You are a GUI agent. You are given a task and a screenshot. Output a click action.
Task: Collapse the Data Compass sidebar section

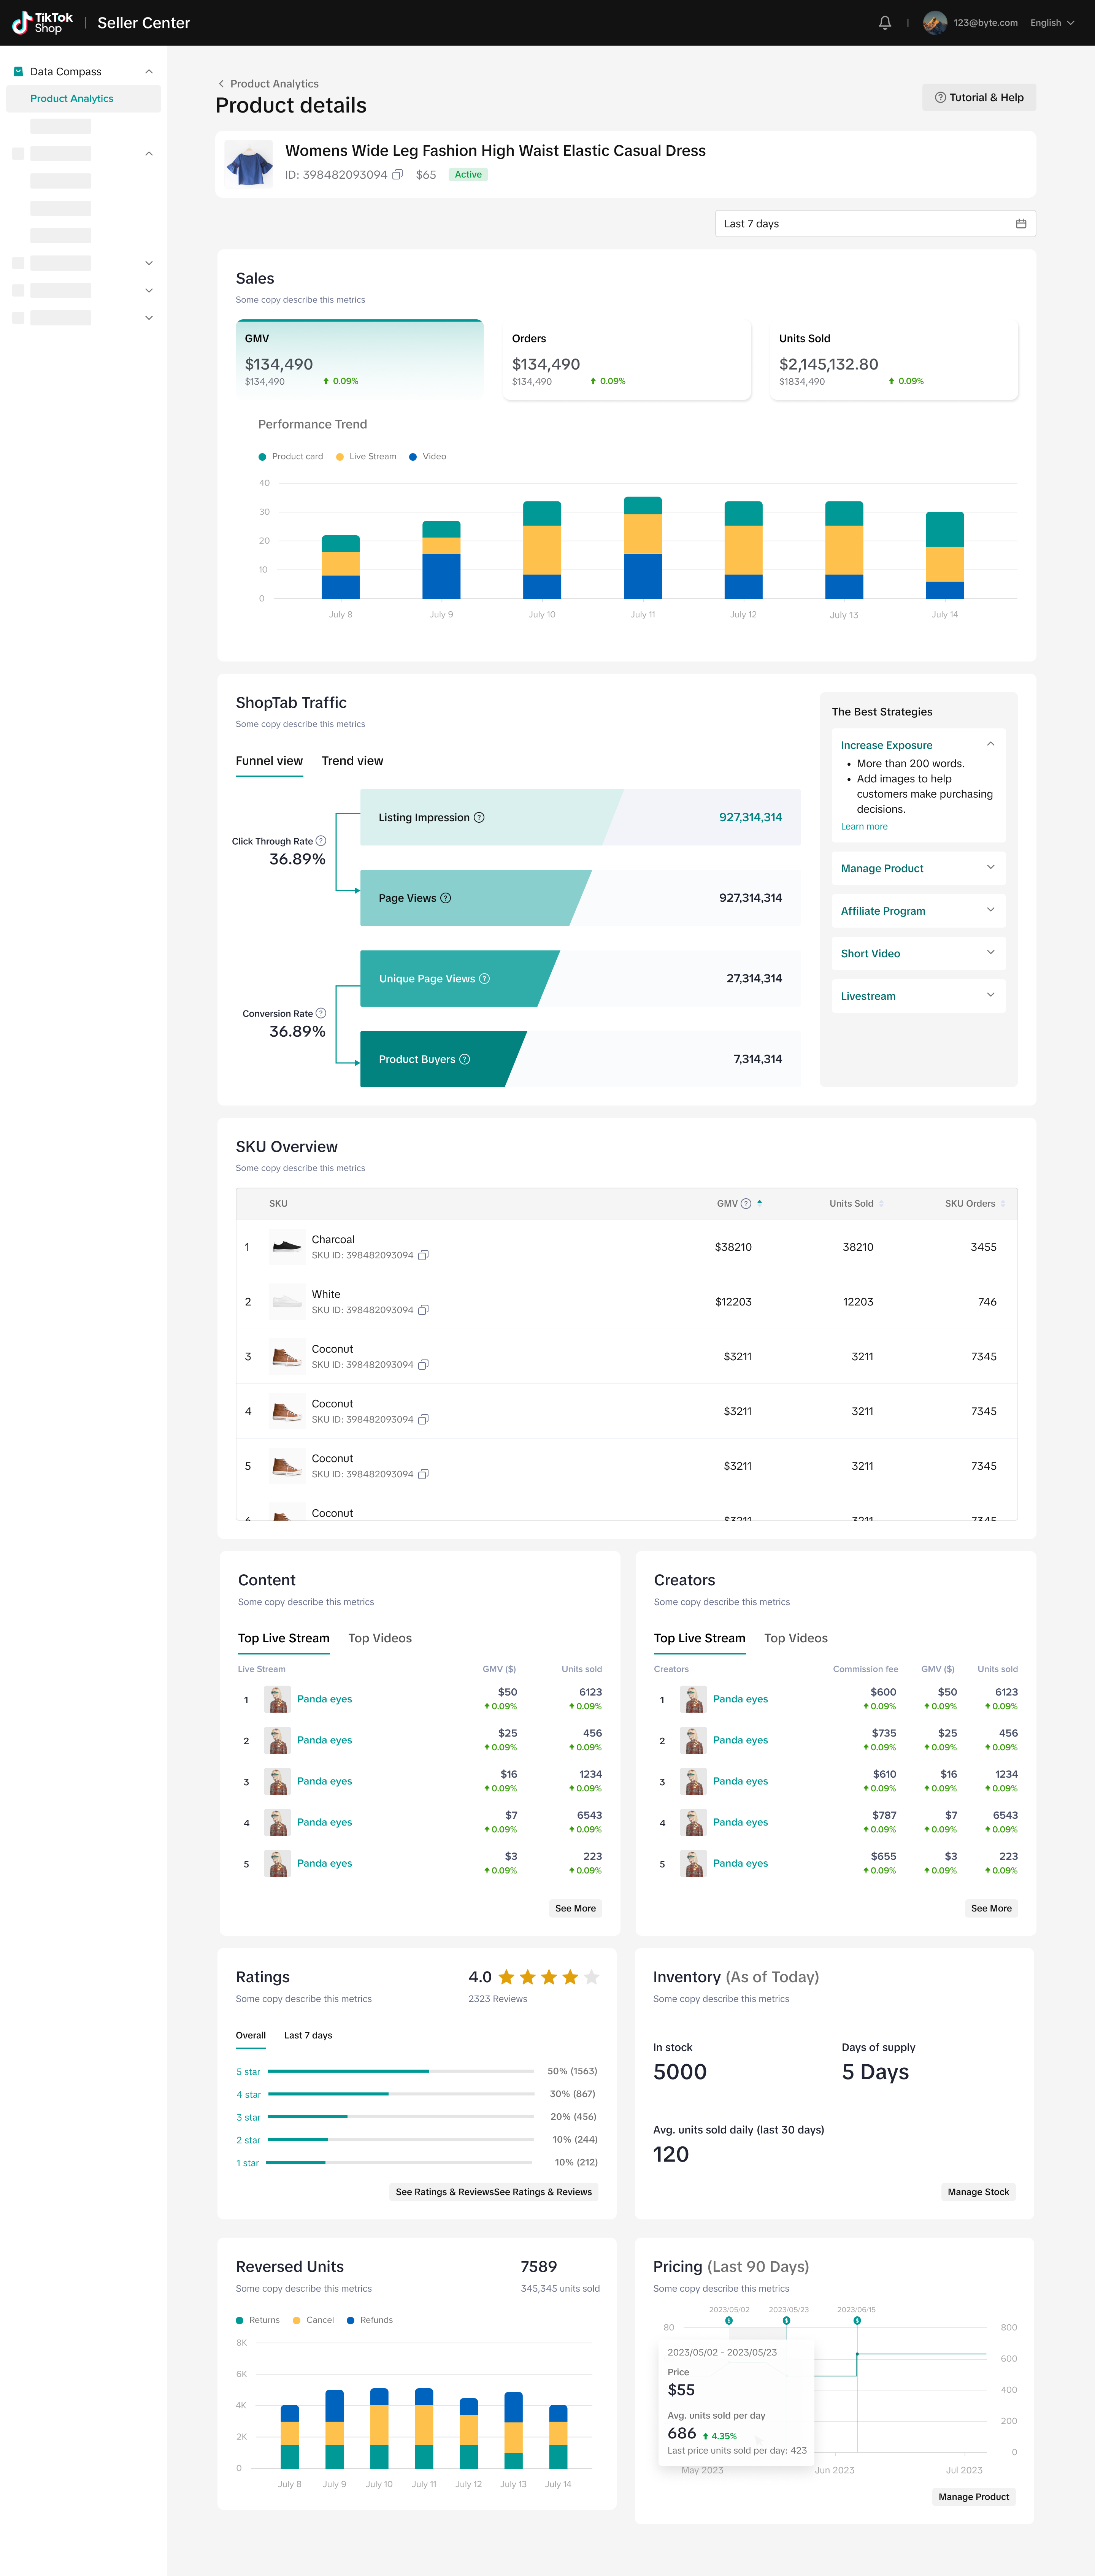click(x=149, y=72)
